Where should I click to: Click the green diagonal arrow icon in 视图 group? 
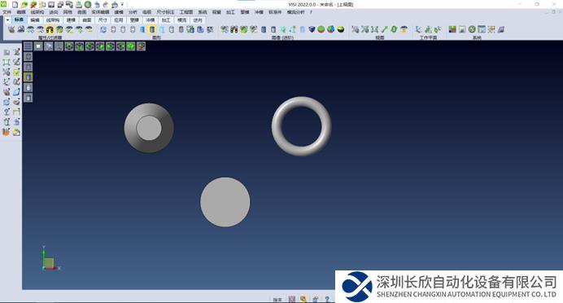pos(384,29)
